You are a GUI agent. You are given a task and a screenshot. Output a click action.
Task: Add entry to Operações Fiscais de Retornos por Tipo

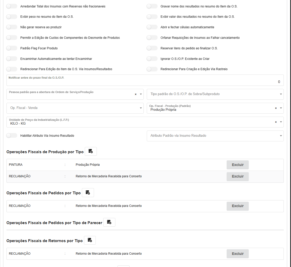point(90,240)
